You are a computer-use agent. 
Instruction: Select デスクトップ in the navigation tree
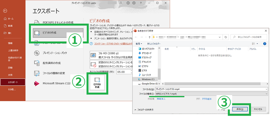coord(145,58)
